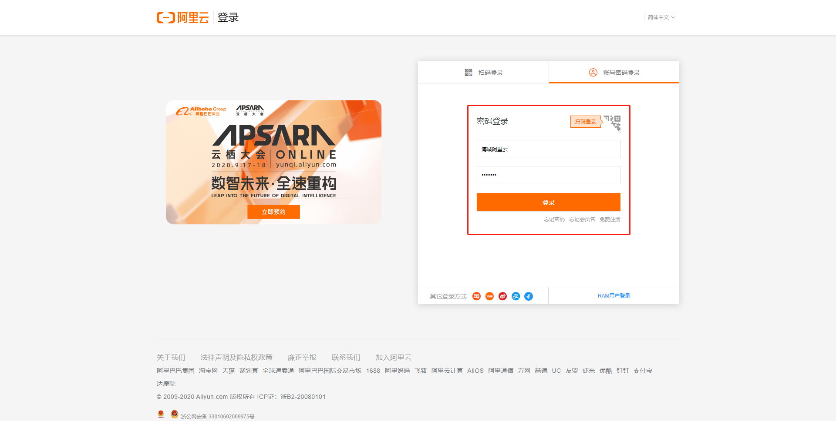This screenshot has width=836, height=421.
Task: Focus the username field containing 海诚阿里云
Action: (x=549, y=149)
